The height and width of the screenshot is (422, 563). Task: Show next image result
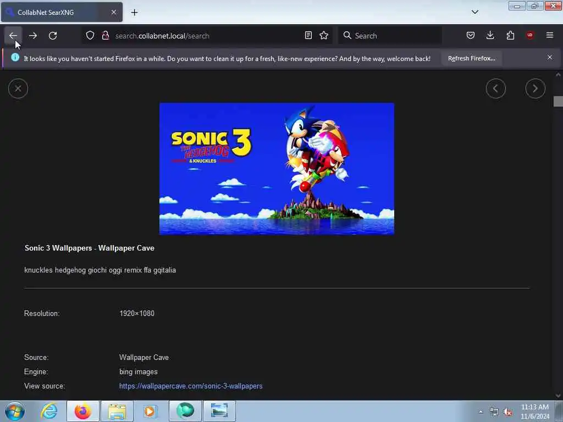click(x=535, y=88)
